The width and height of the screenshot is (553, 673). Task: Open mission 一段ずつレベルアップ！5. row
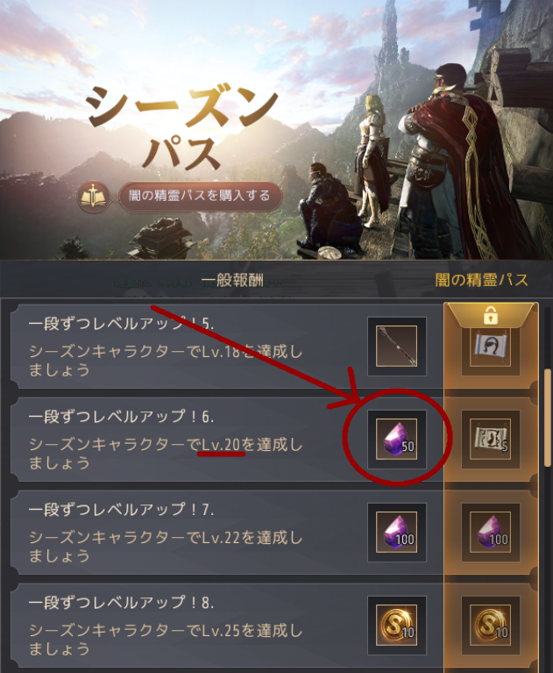[x=226, y=347]
